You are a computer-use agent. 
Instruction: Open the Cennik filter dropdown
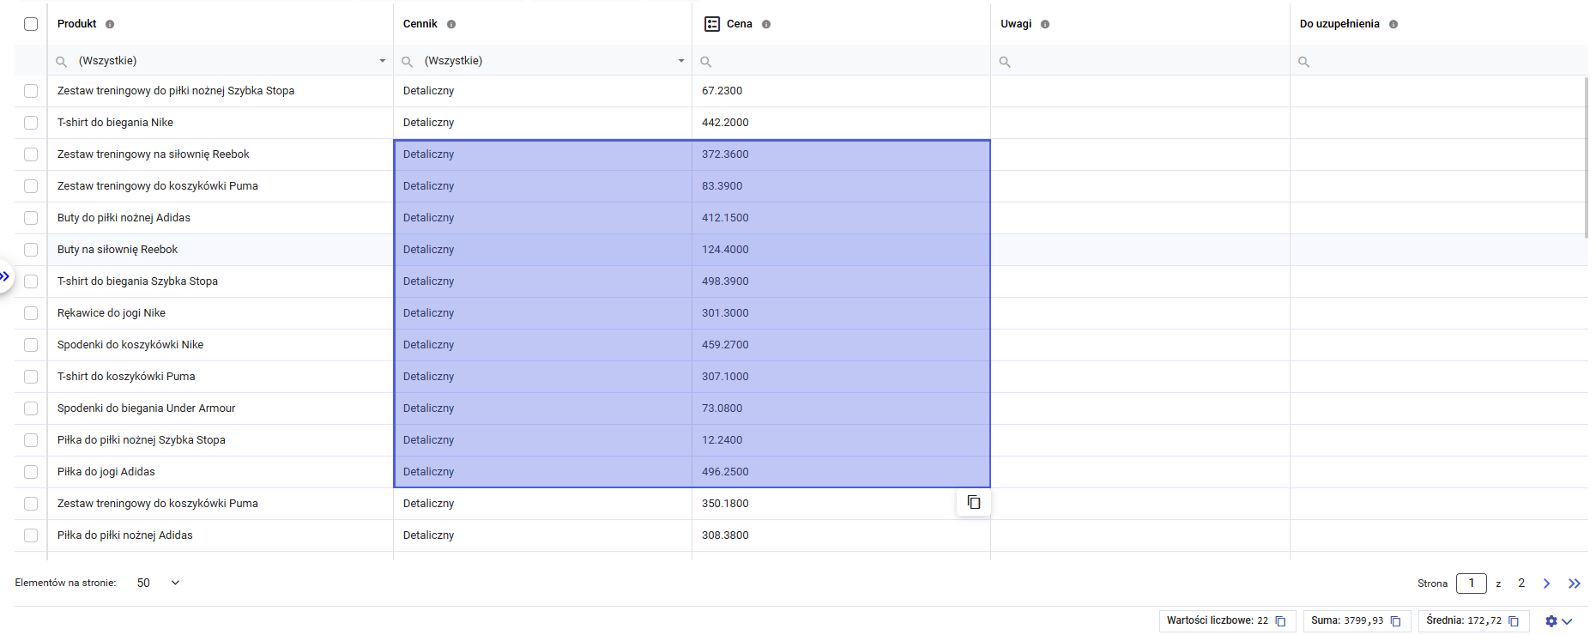tap(680, 61)
